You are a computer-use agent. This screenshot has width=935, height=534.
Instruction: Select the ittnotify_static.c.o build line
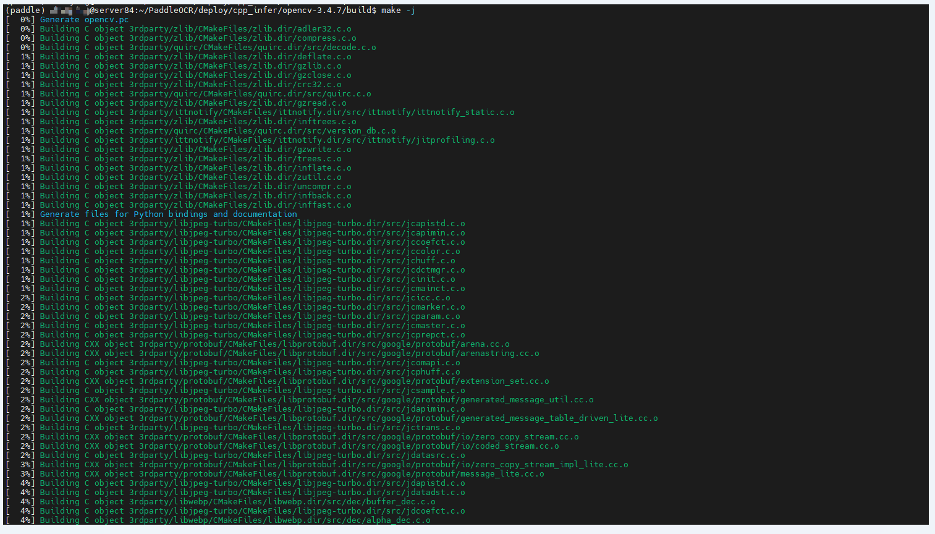pyautogui.click(x=260, y=112)
